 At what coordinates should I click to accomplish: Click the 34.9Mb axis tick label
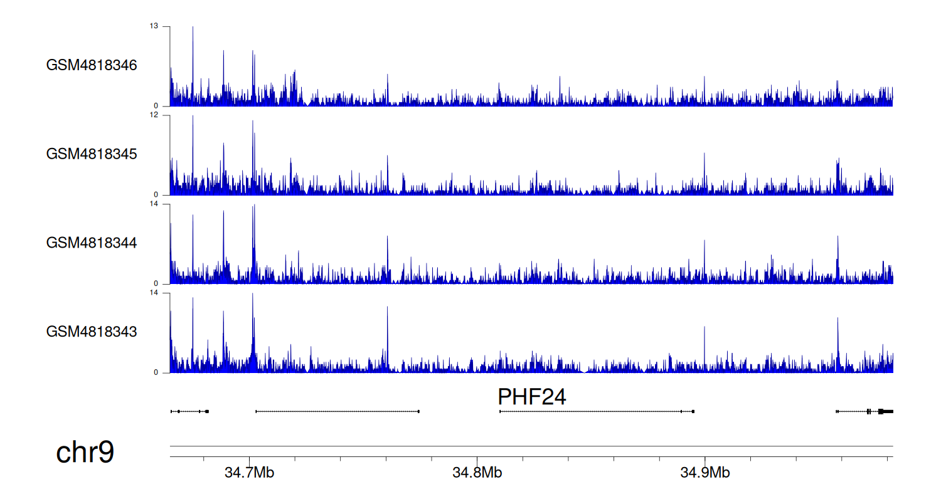pyautogui.click(x=705, y=472)
